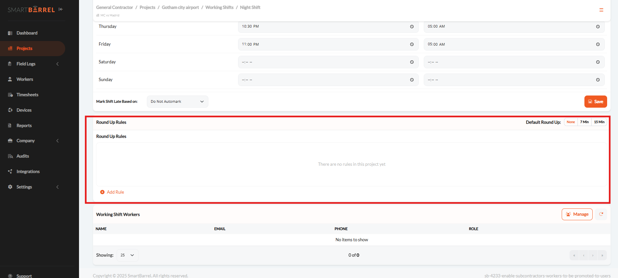Image resolution: width=618 pixels, height=278 pixels.
Task: Collapse the sidebar with the arrow icon
Action: pyautogui.click(x=61, y=9)
